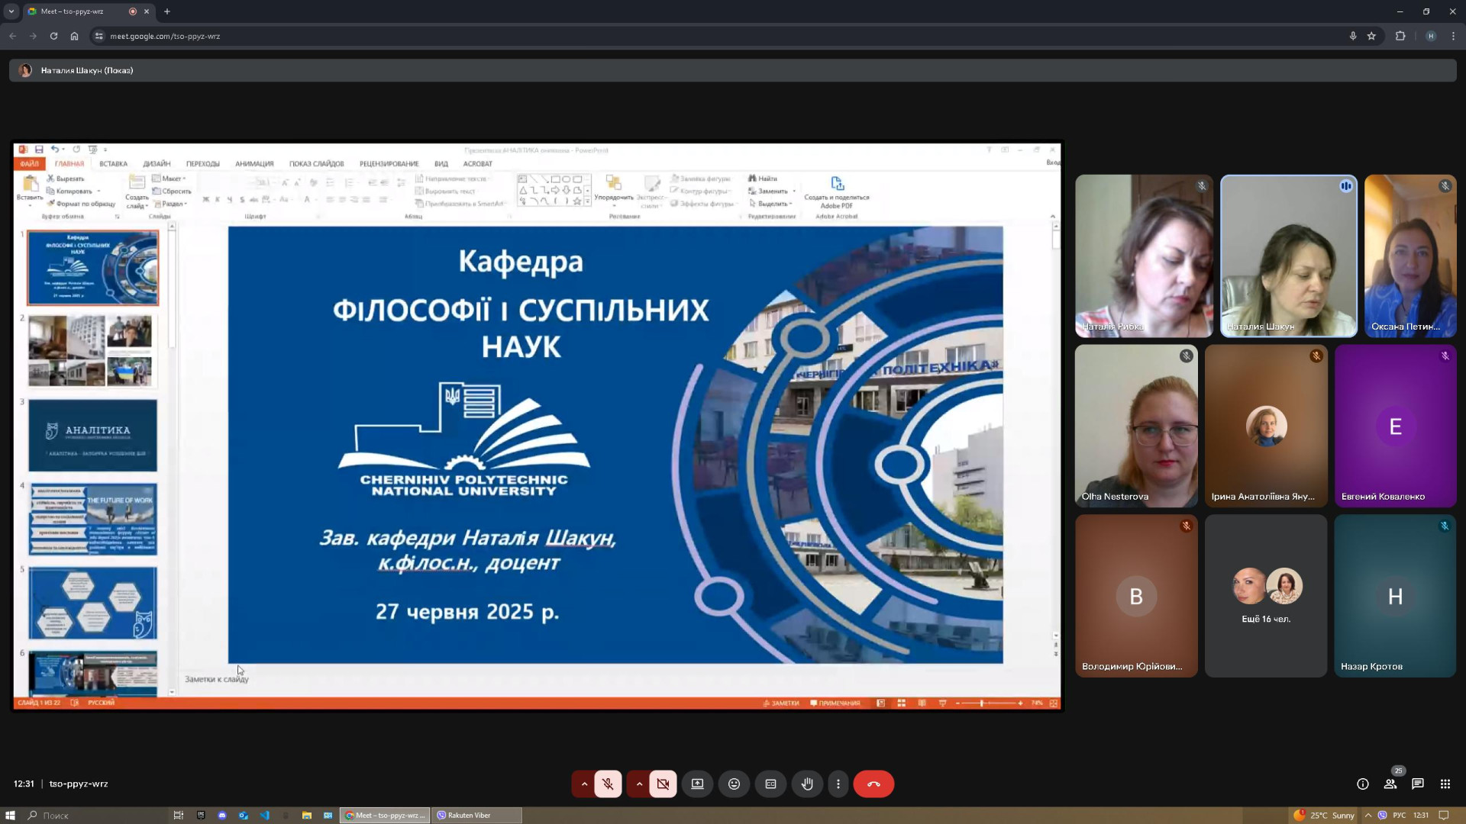The width and height of the screenshot is (1466, 824).
Task: Open meeting details info icon
Action: coord(1362,784)
